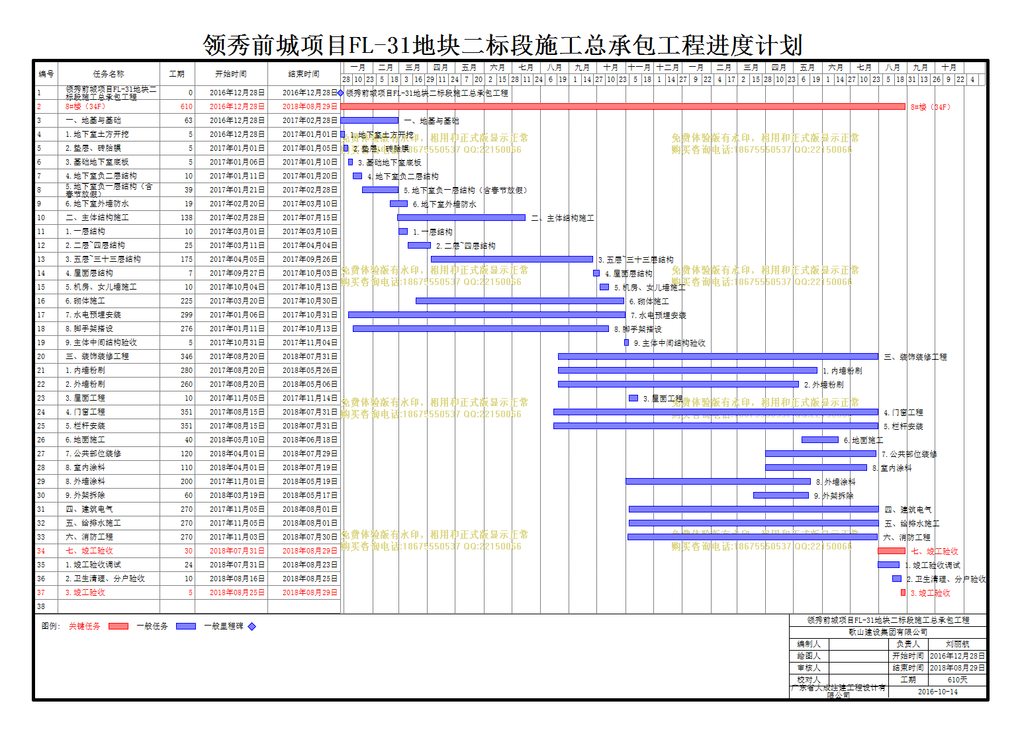1020x732 pixels.
Task: Select the 8.脚手架搭设 Gantt bar
Action: click(x=481, y=329)
